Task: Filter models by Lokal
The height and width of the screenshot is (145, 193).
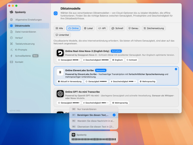Action: (88, 28)
